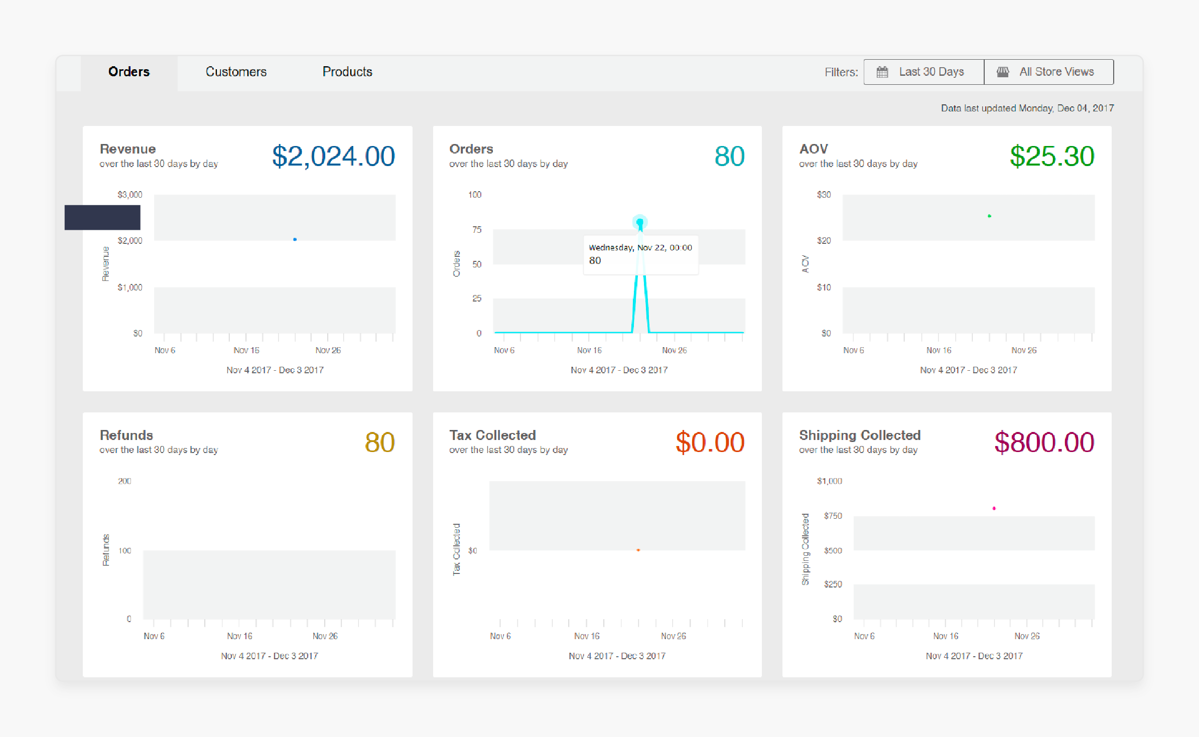Click the date range under AOV chart
The height and width of the screenshot is (737, 1199).
point(969,370)
